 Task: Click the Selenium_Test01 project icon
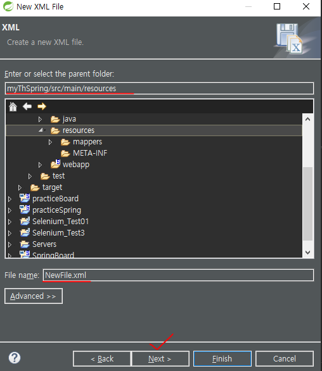[x=25, y=221]
